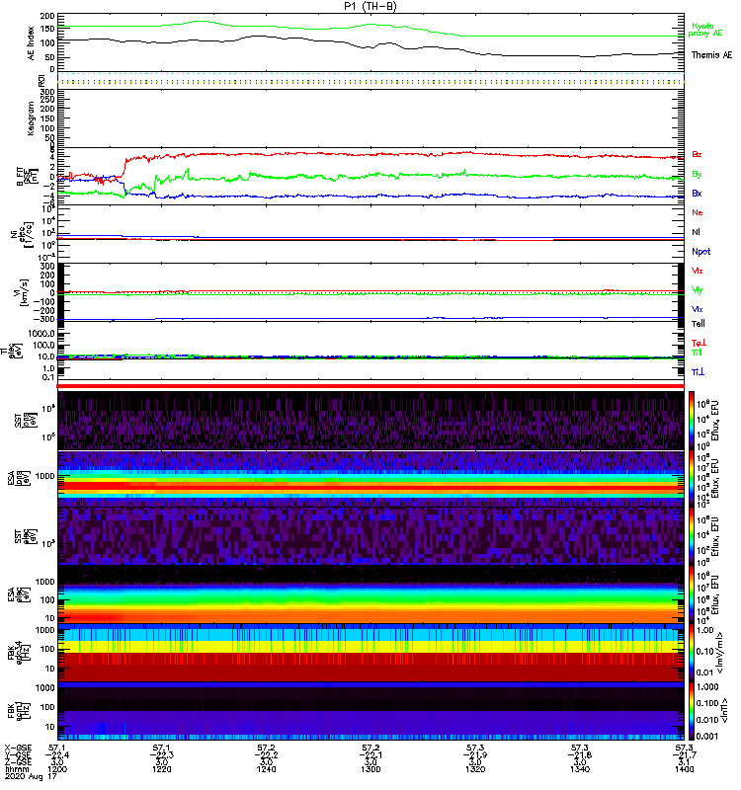
Task: Click the solid red bar above the spectrograms
Action: [x=370, y=386]
